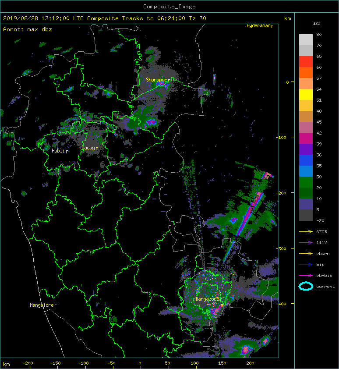The image size is (339, 369).
Task: Select the yellow 51-54 dBZ color swatch
Action: pos(306,95)
